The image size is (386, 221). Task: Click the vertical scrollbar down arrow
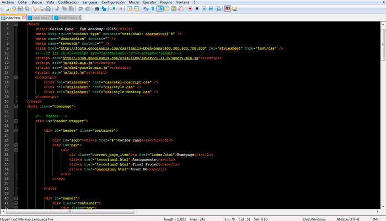click(x=383, y=207)
